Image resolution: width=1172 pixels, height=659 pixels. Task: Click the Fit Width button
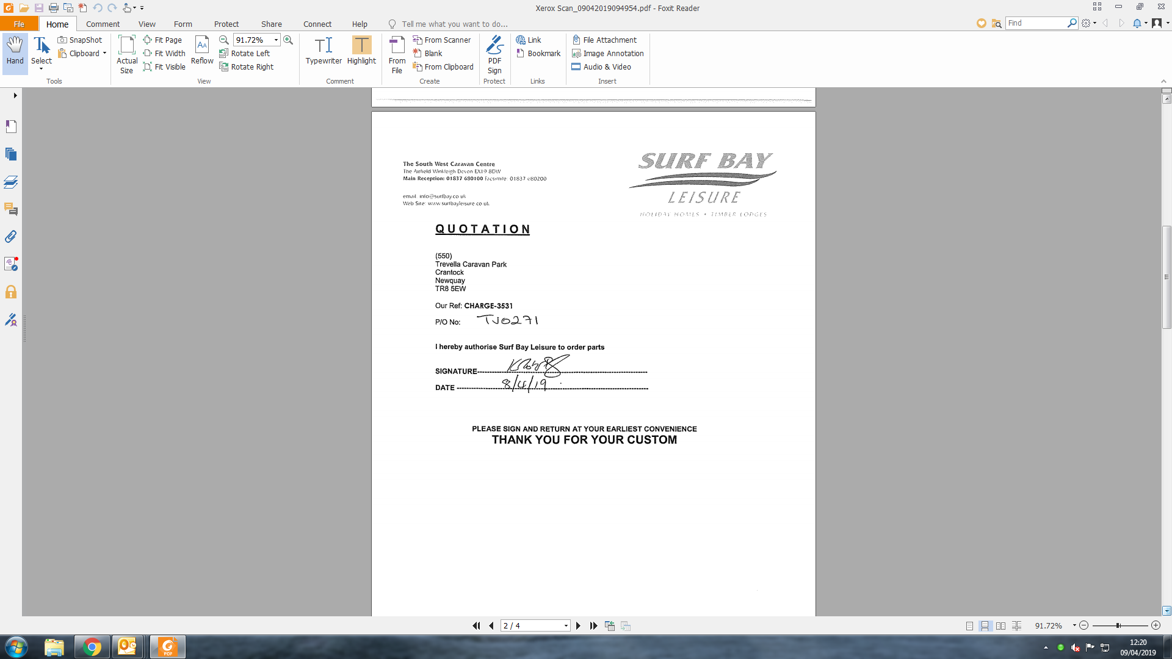click(164, 54)
